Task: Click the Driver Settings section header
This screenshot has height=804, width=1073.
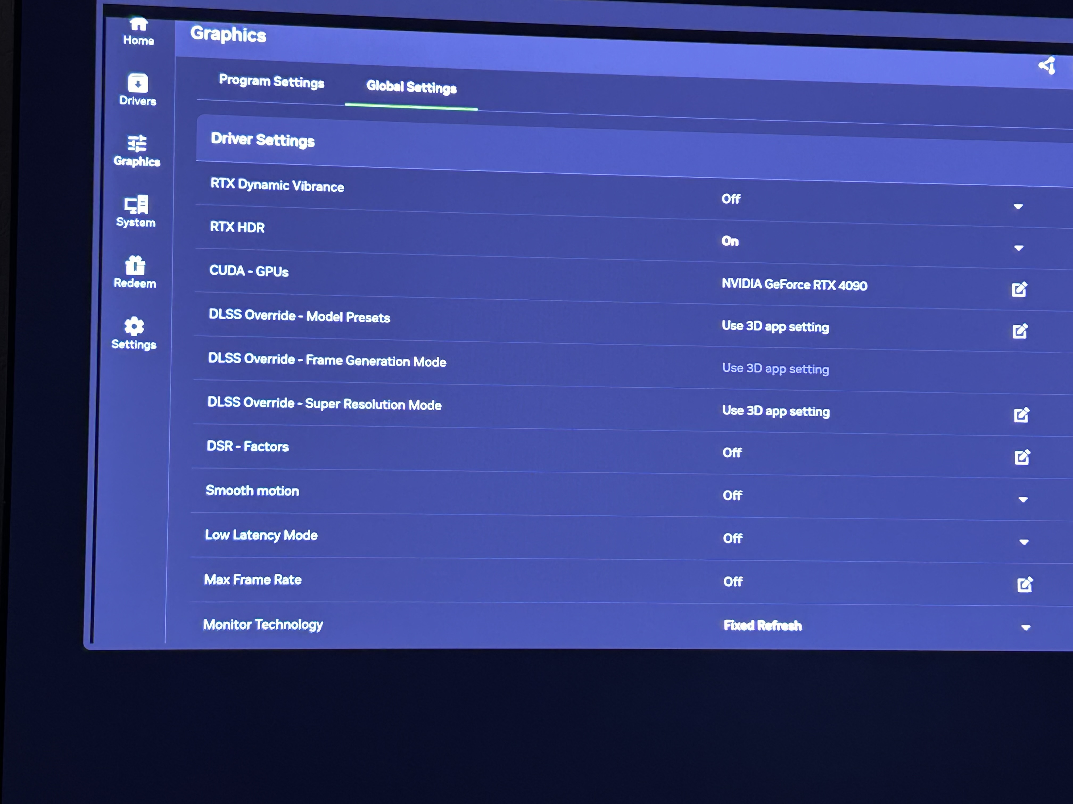Action: tap(262, 140)
